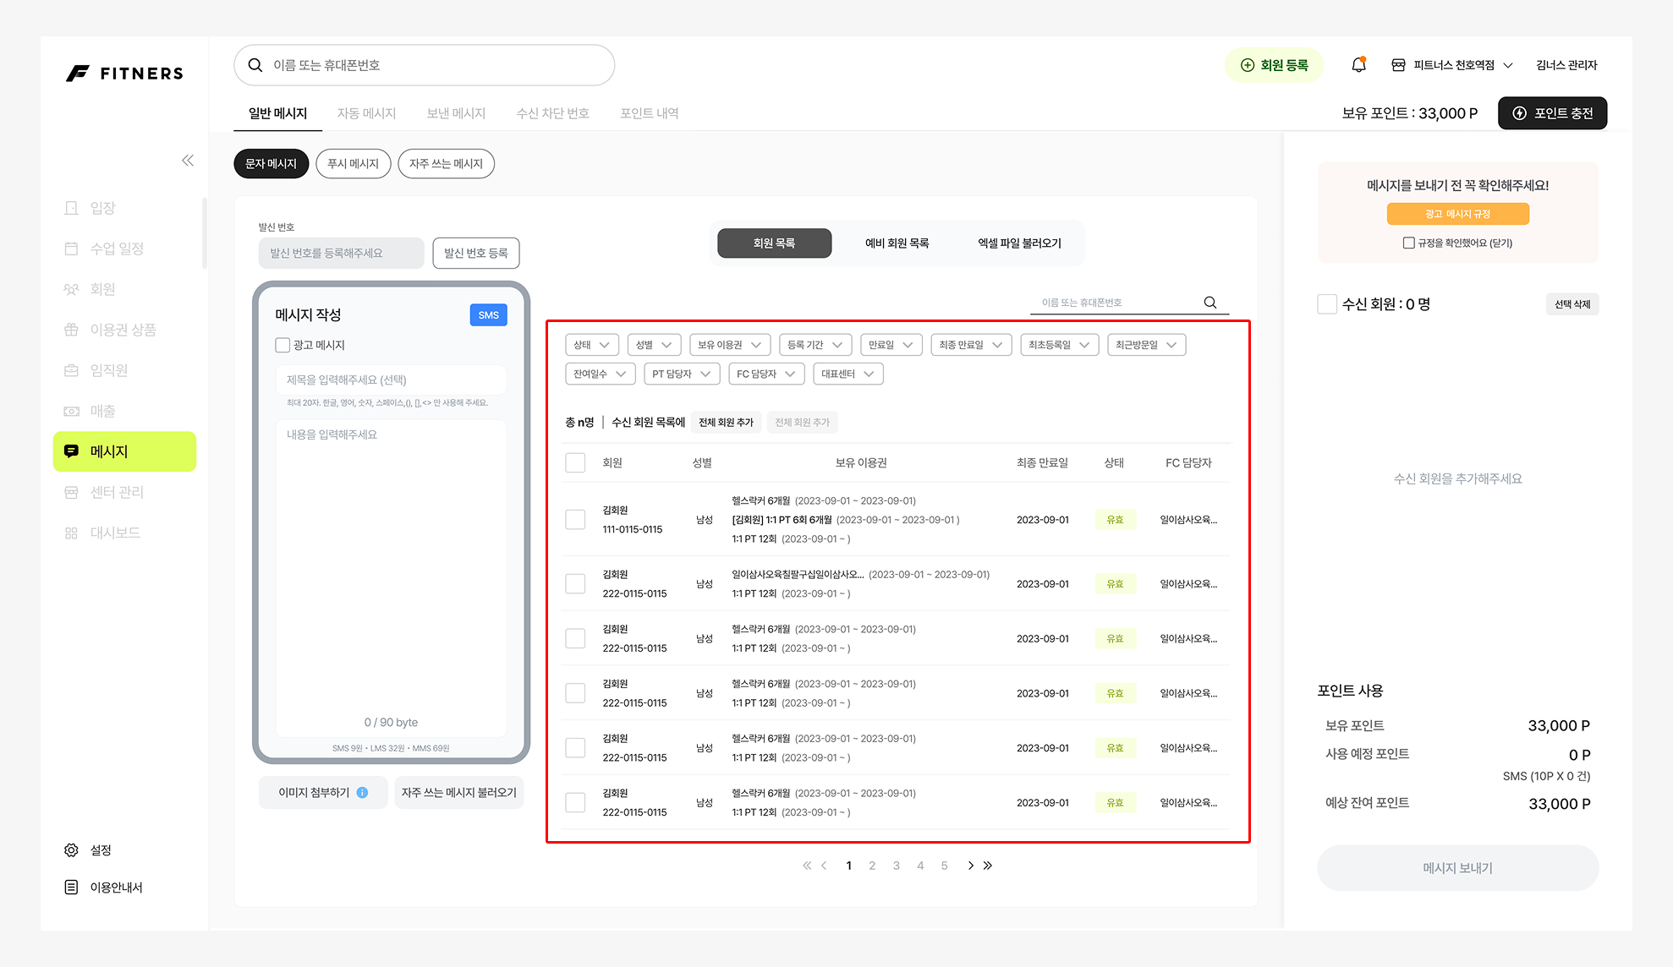1673x967 pixels.
Task: Click the FITNERS logo
Action: click(125, 74)
